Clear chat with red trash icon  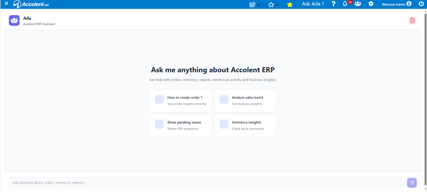pyautogui.click(x=412, y=20)
